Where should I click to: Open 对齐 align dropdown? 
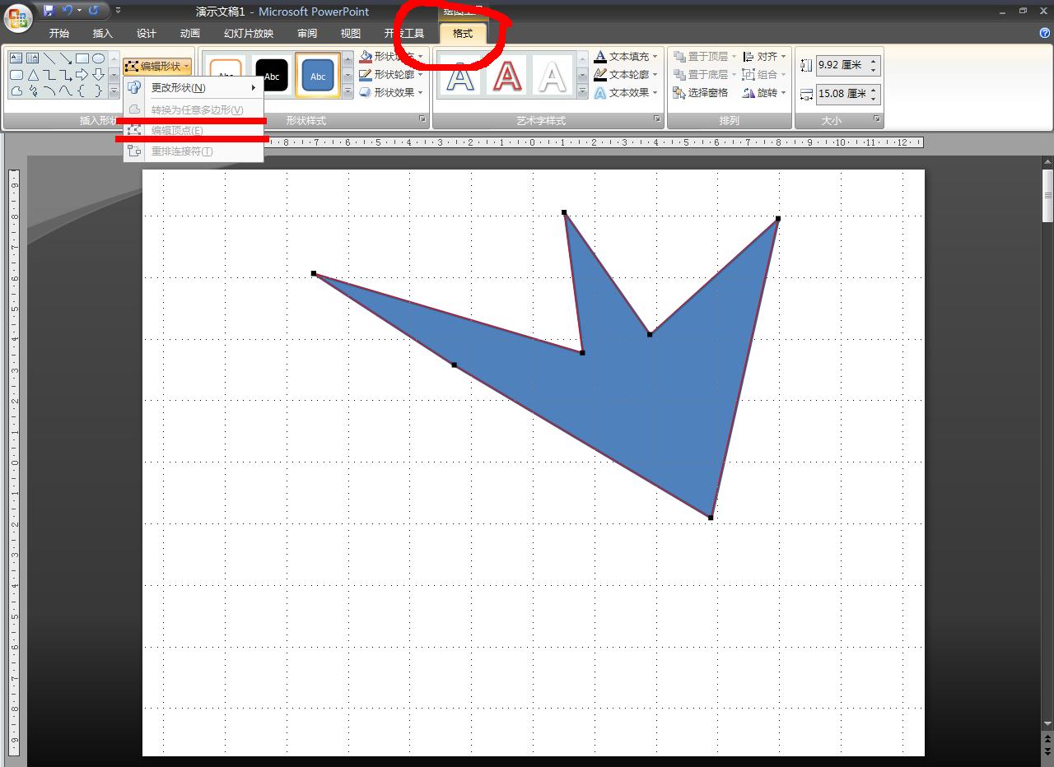(764, 57)
